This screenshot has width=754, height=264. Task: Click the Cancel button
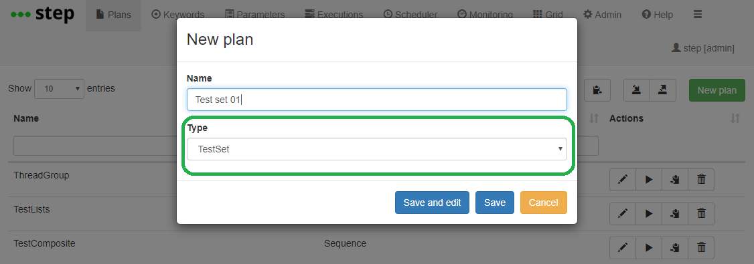(543, 203)
